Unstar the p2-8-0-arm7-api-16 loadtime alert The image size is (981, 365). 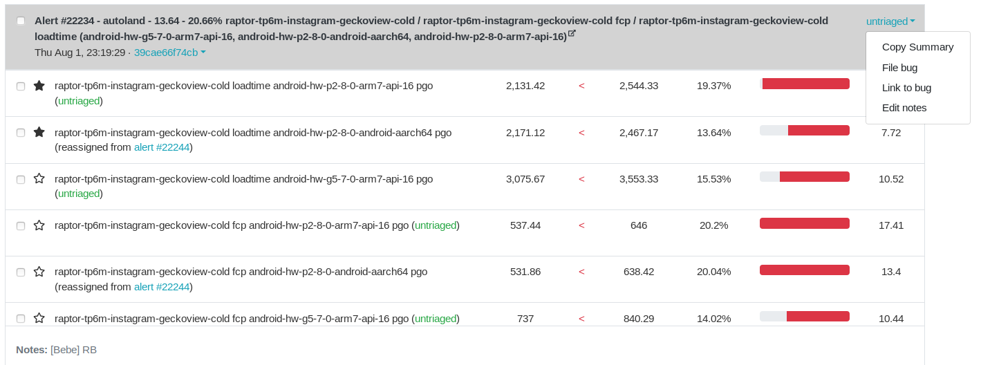pyautogui.click(x=39, y=86)
